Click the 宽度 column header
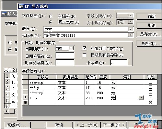This screenshot has width=162, height=129. click(103, 77)
